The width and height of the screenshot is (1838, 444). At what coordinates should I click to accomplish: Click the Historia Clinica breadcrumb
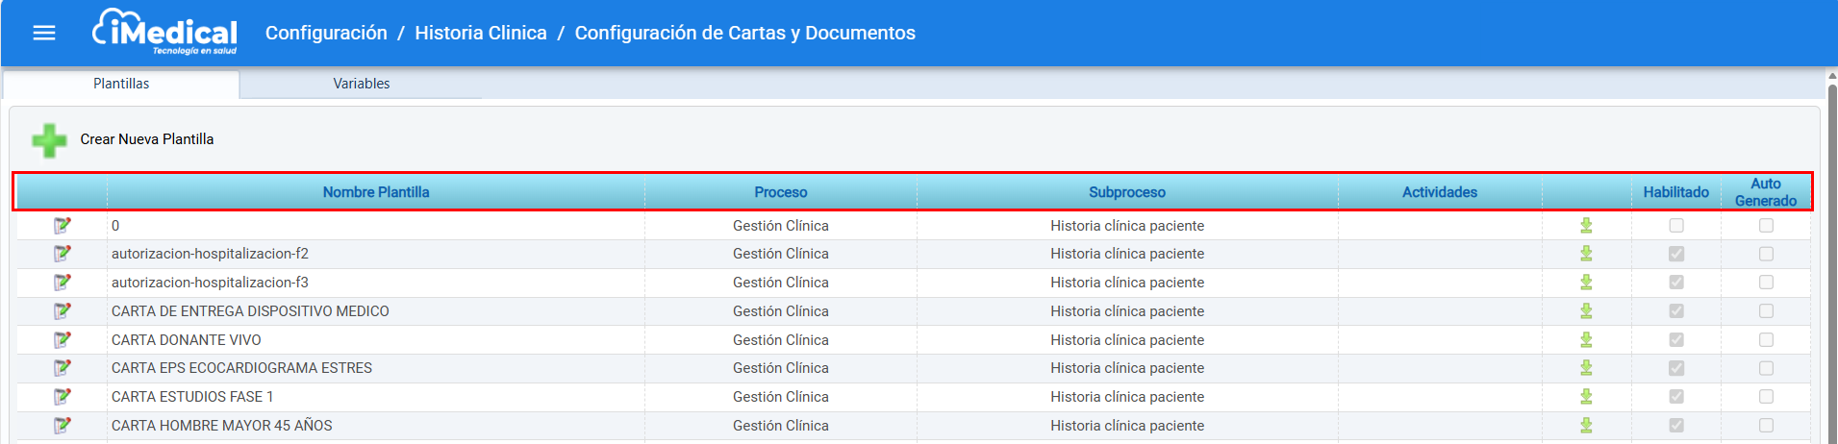click(x=481, y=33)
